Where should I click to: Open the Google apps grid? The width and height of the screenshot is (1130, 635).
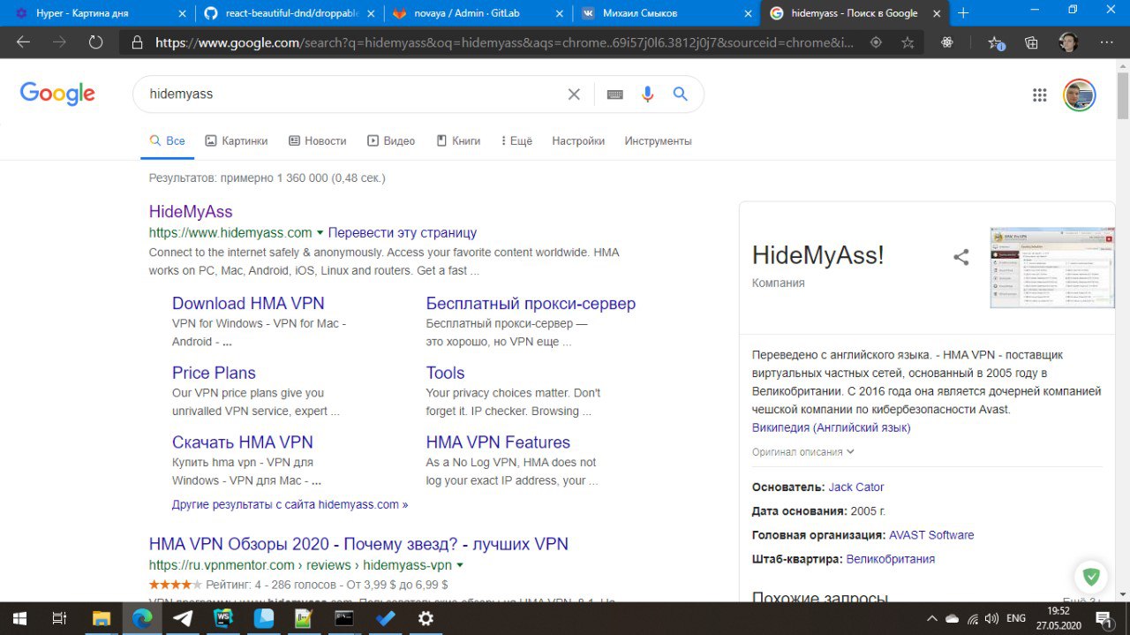click(1040, 95)
